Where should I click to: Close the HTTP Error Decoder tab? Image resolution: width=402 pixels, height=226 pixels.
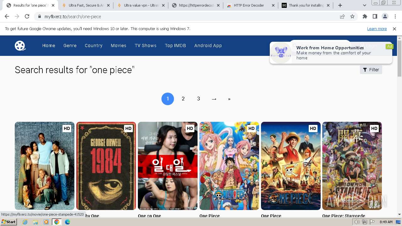click(273, 5)
